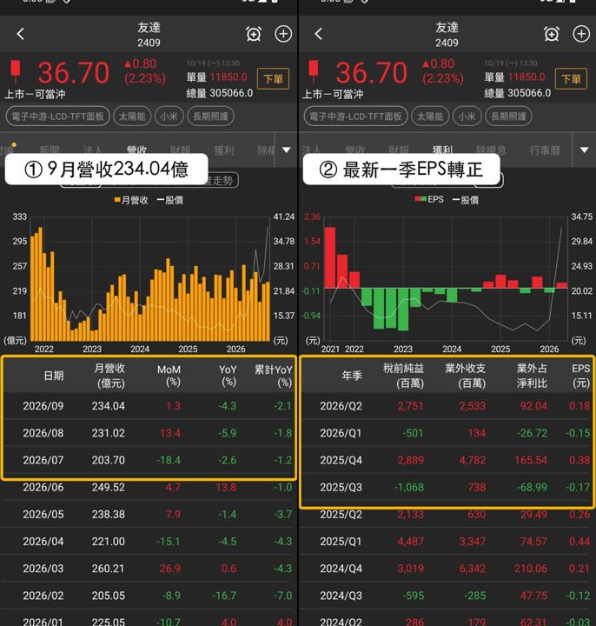Select the 2026/06 revenue row

coord(149,487)
